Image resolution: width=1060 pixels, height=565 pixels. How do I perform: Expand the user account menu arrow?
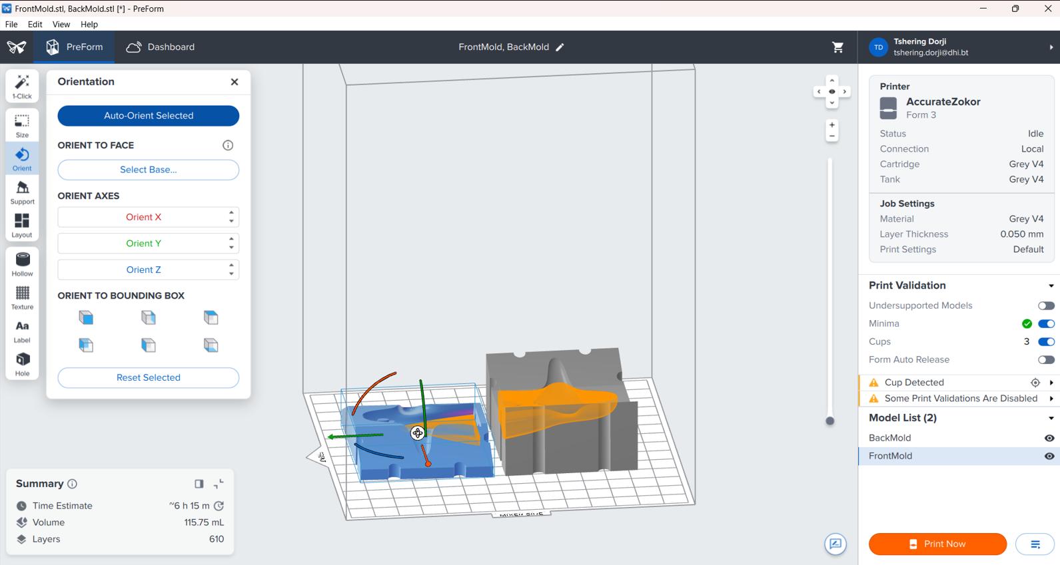coord(1051,47)
